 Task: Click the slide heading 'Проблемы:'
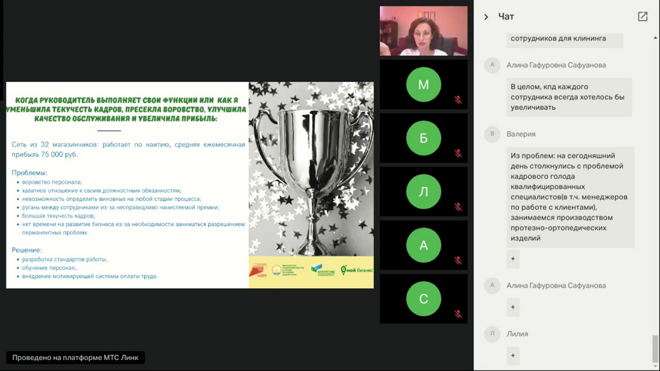[x=30, y=173]
